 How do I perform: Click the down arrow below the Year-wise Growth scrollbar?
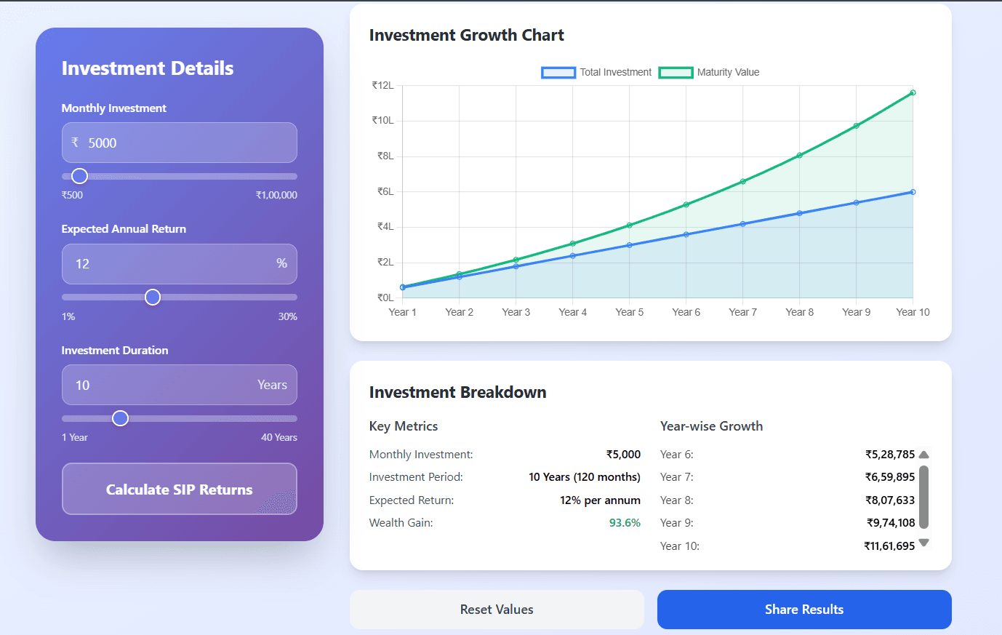[x=923, y=542]
